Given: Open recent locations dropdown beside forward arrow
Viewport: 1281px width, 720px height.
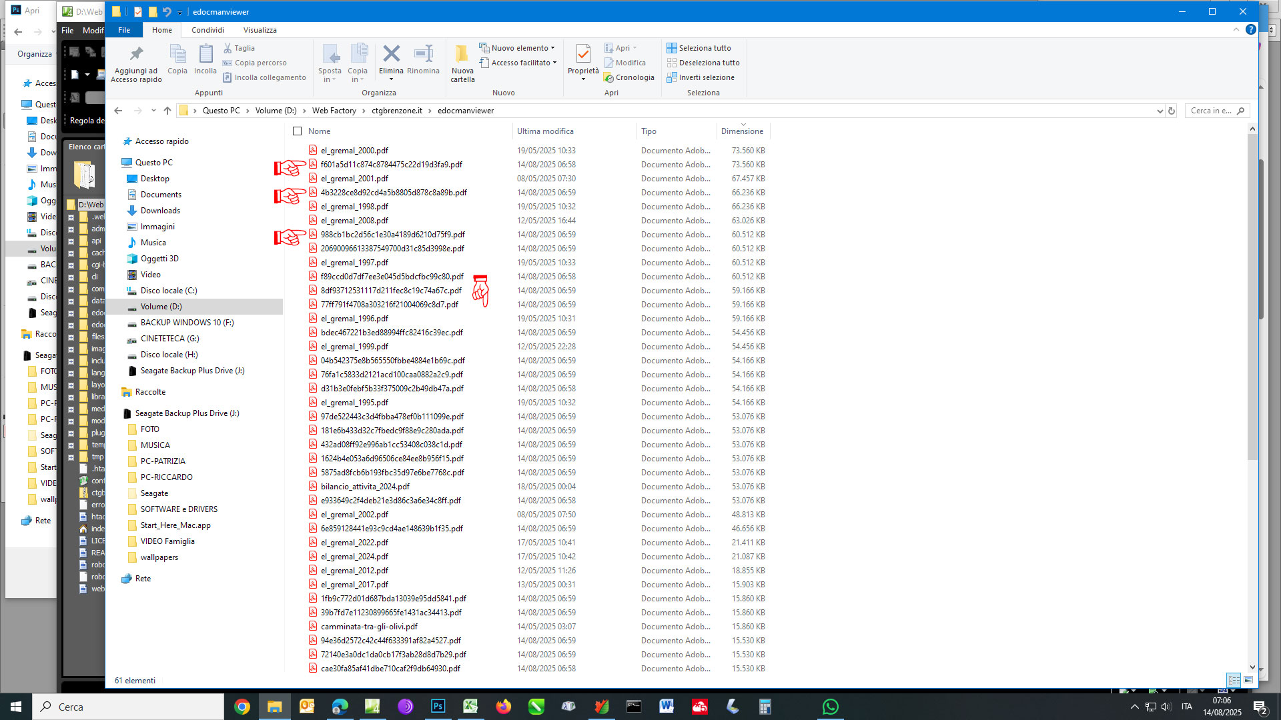Looking at the screenshot, I should click(x=153, y=111).
